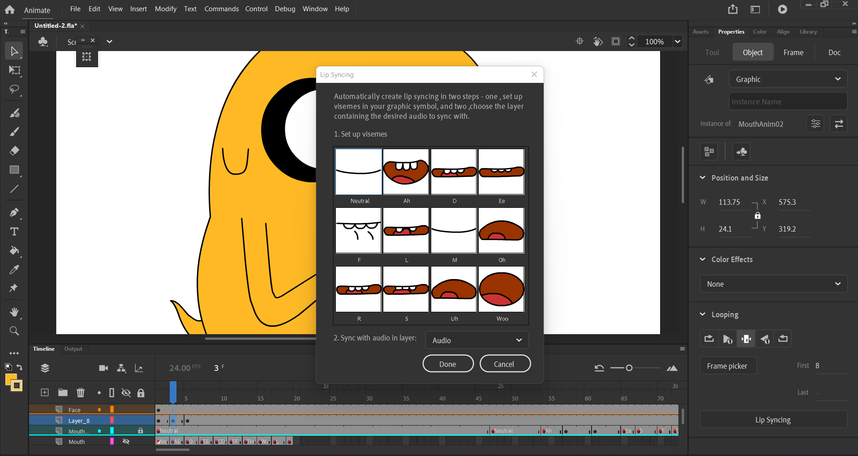Select the Rectangle tool
The height and width of the screenshot is (456, 858).
pos(14,170)
